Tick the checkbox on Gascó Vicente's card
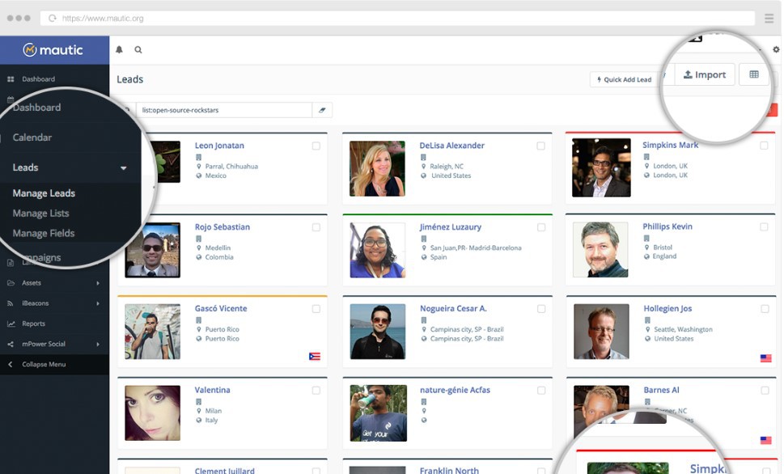Image resolution: width=784 pixels, height=474 pixels. coord(316,309)
